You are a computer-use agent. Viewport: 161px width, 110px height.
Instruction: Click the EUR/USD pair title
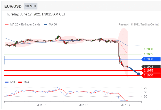(x=13, y=6)
